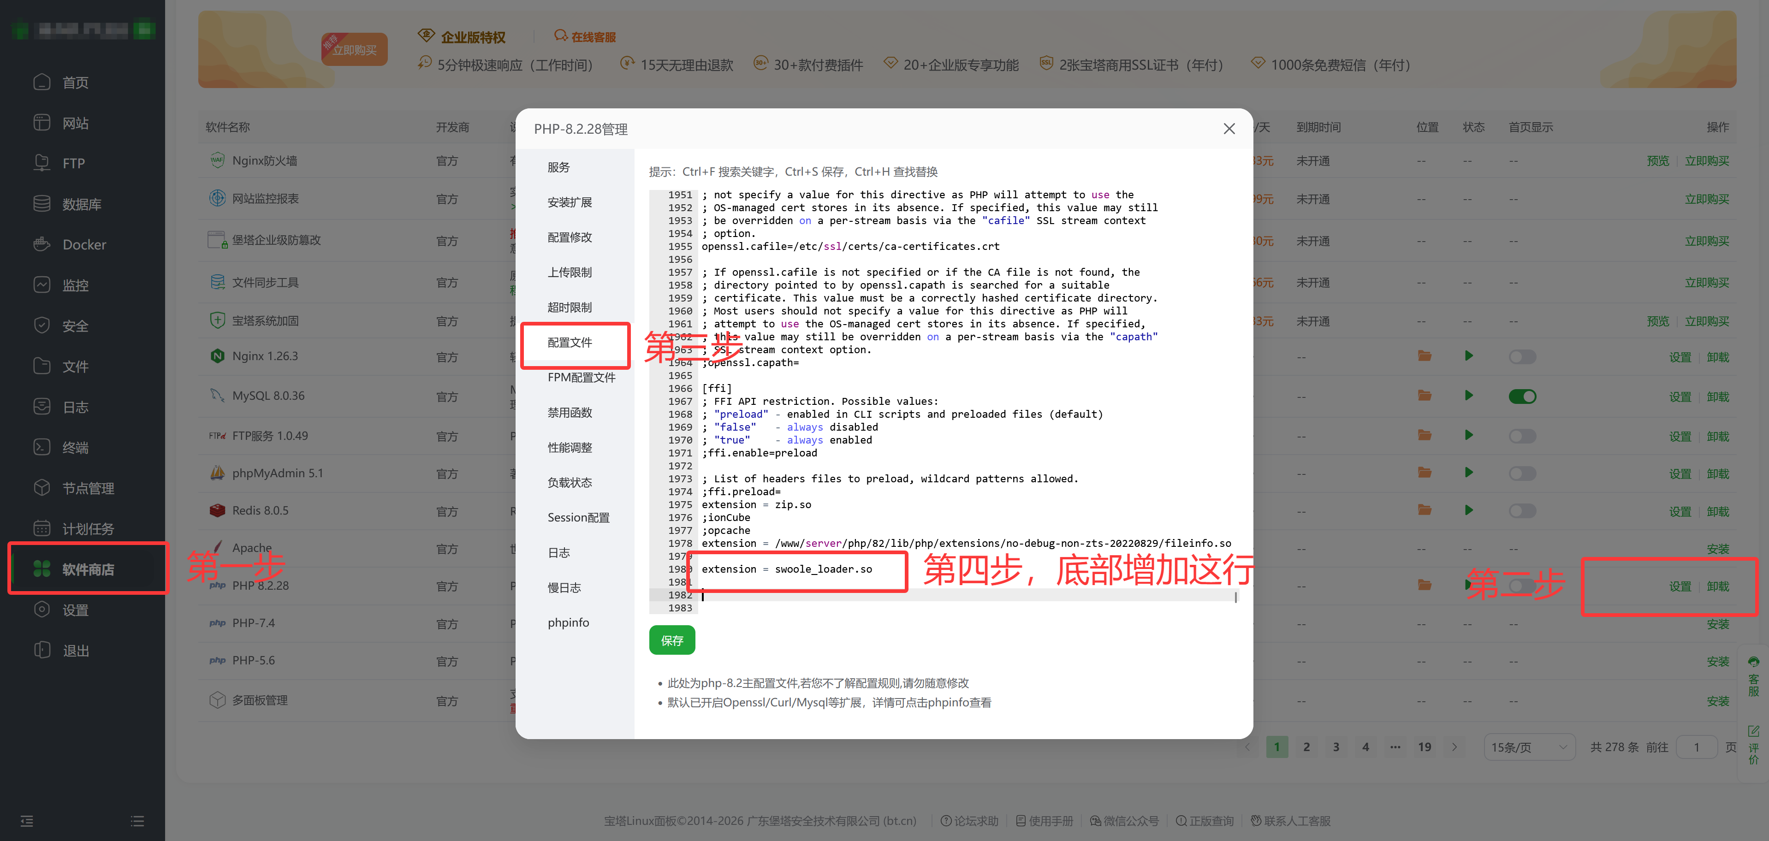Click 立即购买 for Nginx防火墙
1769x841 pixels.
point(1706,161)
